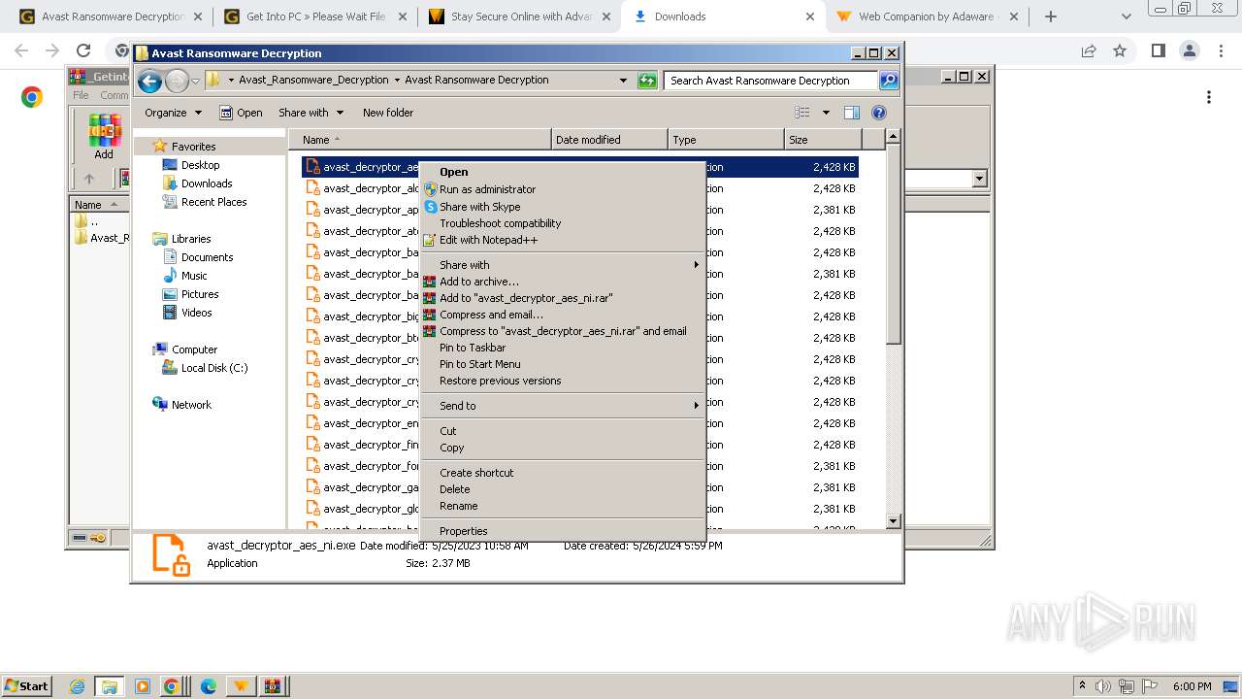
Task: Show hidden tray icons arrow
Action: click(1083, 686)
